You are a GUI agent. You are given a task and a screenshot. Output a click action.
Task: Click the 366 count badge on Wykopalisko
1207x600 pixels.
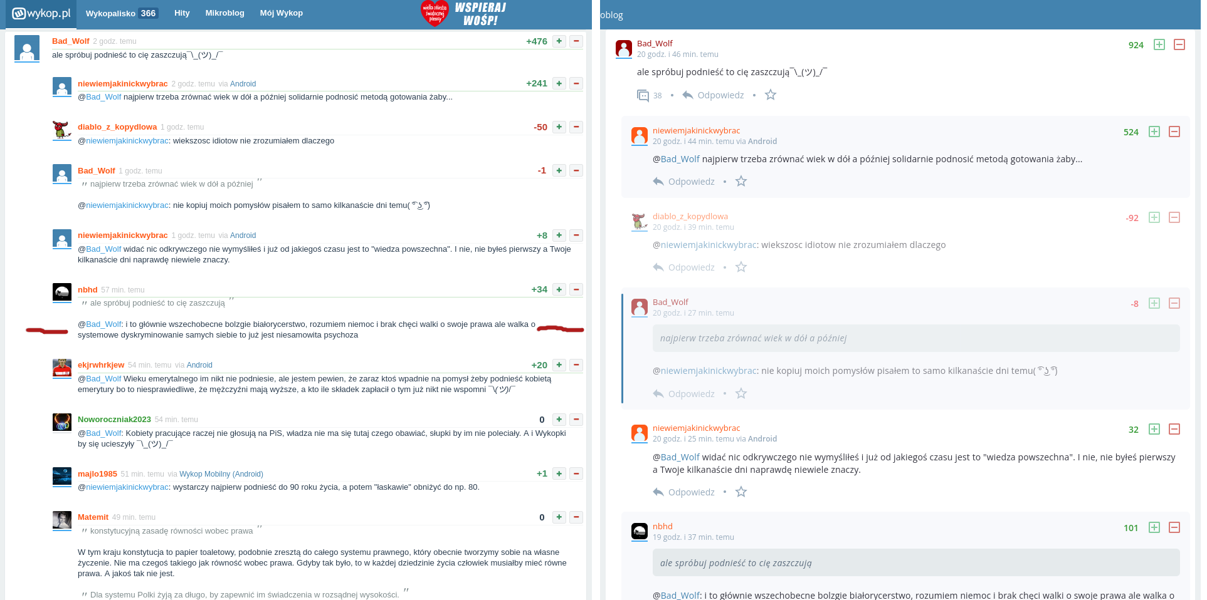(x=148, y=13)
